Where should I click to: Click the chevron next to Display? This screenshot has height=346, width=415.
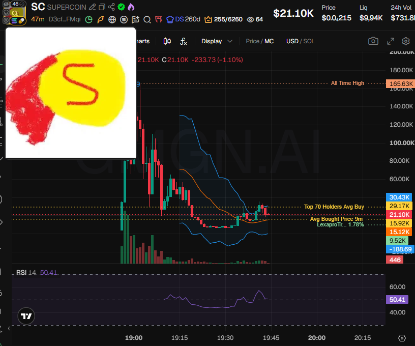pos(230,41)
